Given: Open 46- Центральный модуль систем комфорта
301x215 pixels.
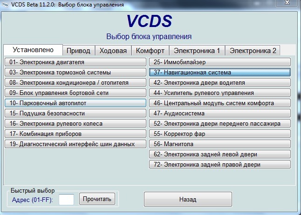Looking at the screenshot, I should tap(220, 103).
